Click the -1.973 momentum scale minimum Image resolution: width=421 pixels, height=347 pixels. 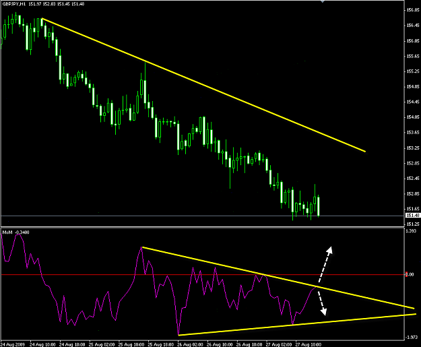[411, 338]
